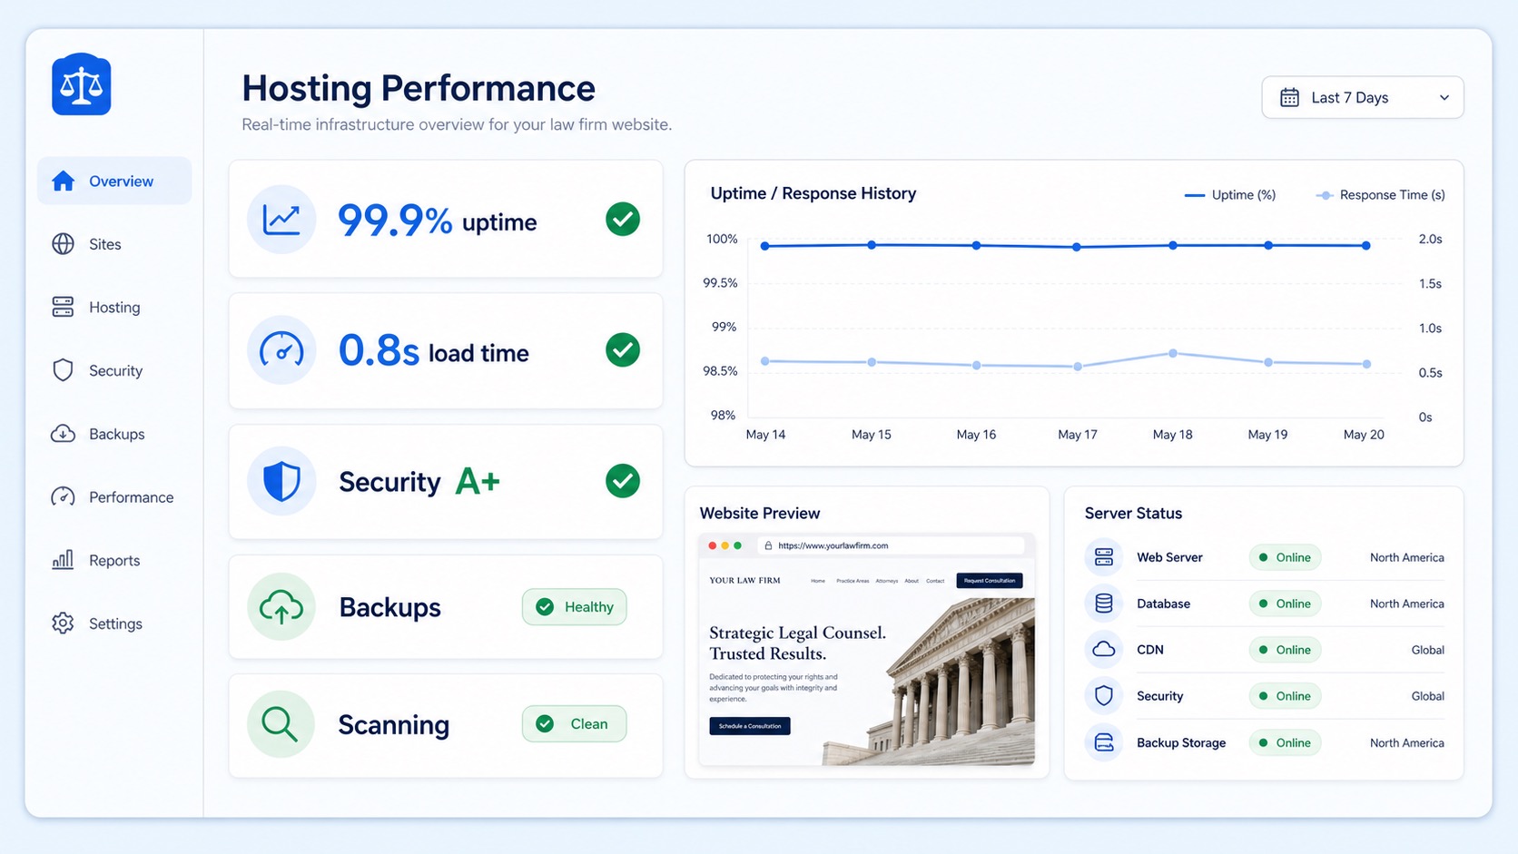
Task: Click the May 20 uptime data point
Action: [x=1365, y=246]
